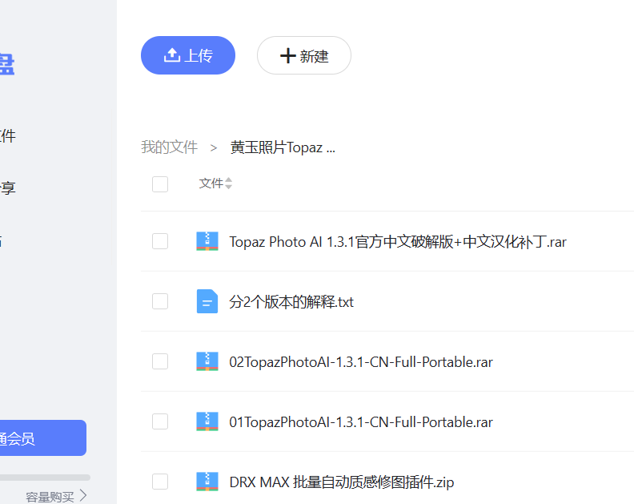The width and height of the screenshot is (634, 504).
Task: Open Topaz Photo AI 1.3.1官方中文破解版+中文汉化补丁.rar
Action: pyautogui.click(x=398, y=242)
